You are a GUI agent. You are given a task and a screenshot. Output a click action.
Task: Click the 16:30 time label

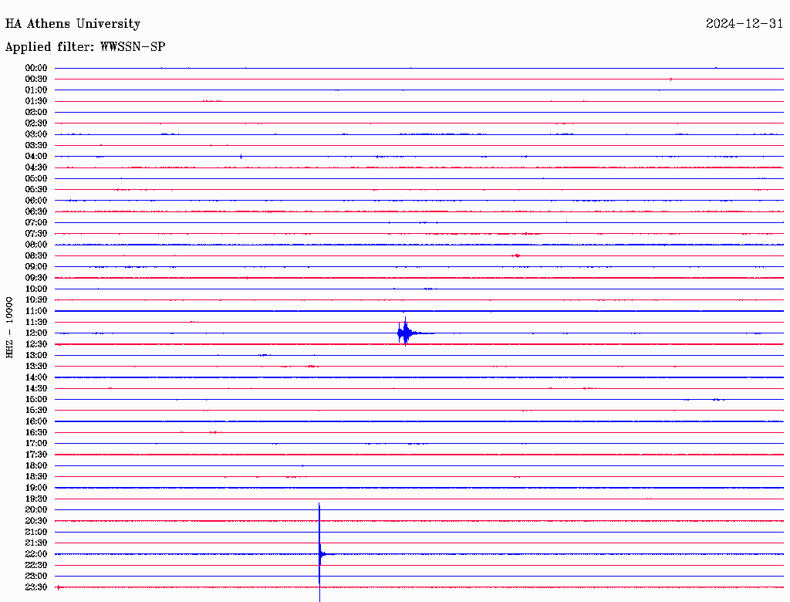point(36,433)
